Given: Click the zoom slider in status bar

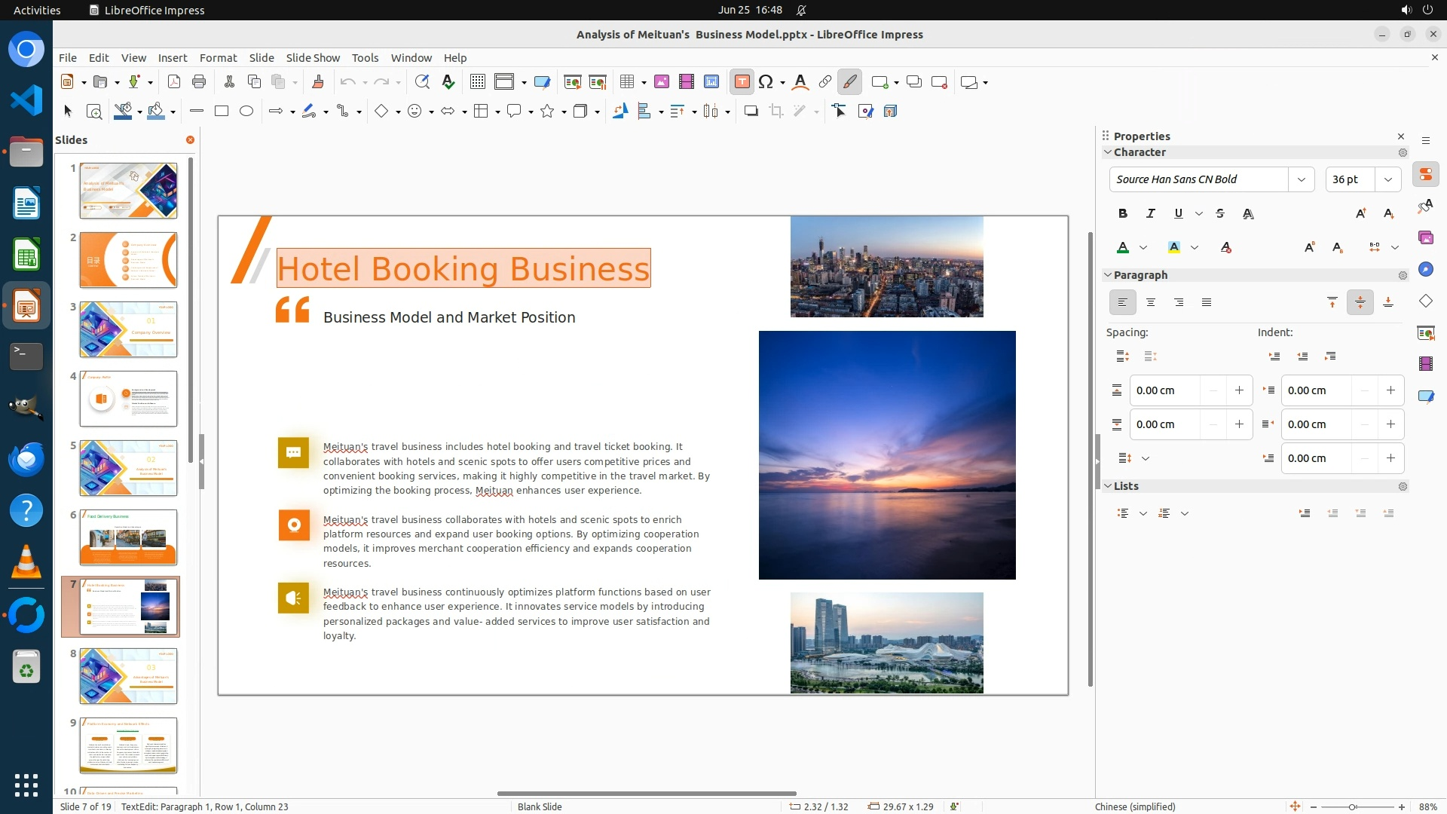Looking at the screenshot, I should [x=1352, y=806].
